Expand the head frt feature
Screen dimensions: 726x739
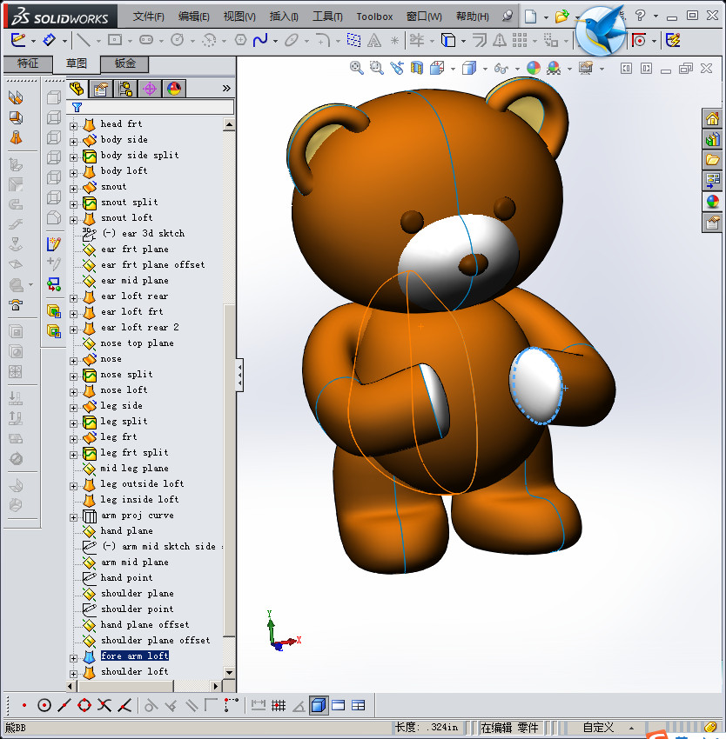pos(74,126)
